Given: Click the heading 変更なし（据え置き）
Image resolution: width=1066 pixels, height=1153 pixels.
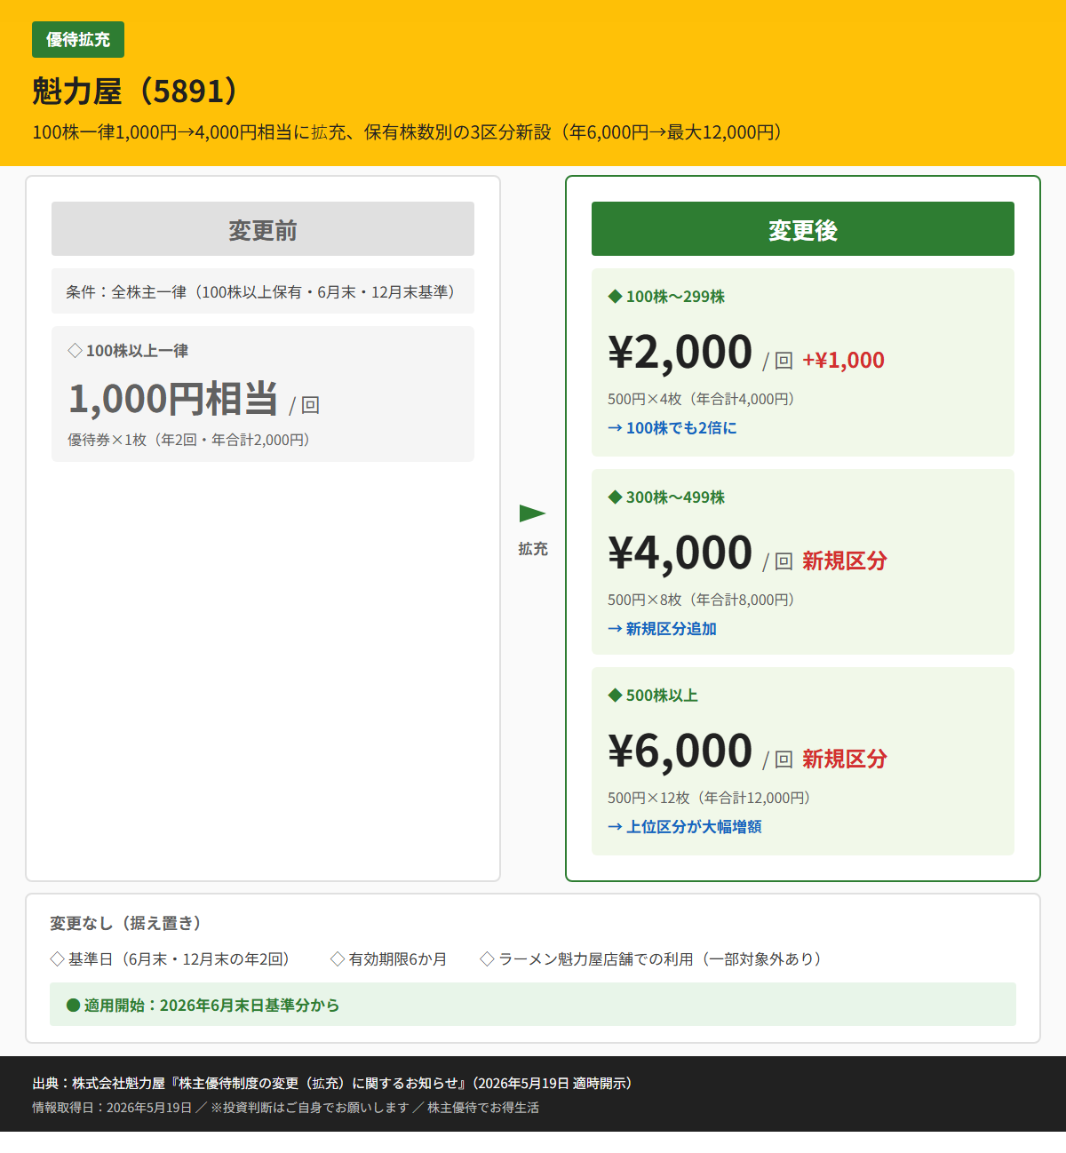Looking at the screenshot, I should click(125, 924).
